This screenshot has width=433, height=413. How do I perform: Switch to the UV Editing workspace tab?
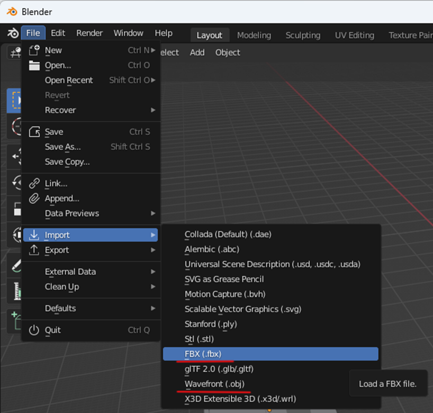point(354,35)
